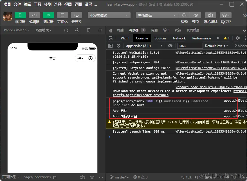Open the 热重载 hot reload dropdown
247x181 pixels.
pyautogui.click(x=44, y=30)
